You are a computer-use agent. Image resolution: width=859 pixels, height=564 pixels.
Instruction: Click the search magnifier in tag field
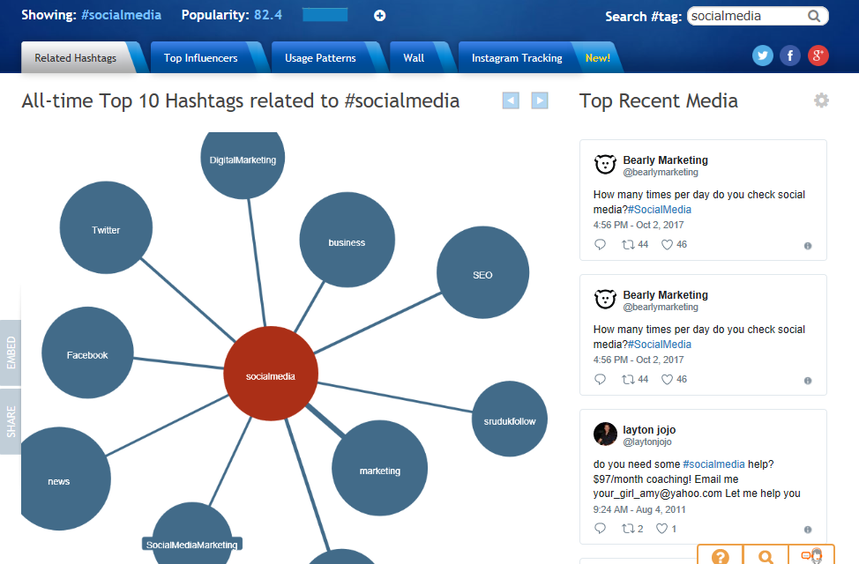pyautogui.click(x=814, y=16)
